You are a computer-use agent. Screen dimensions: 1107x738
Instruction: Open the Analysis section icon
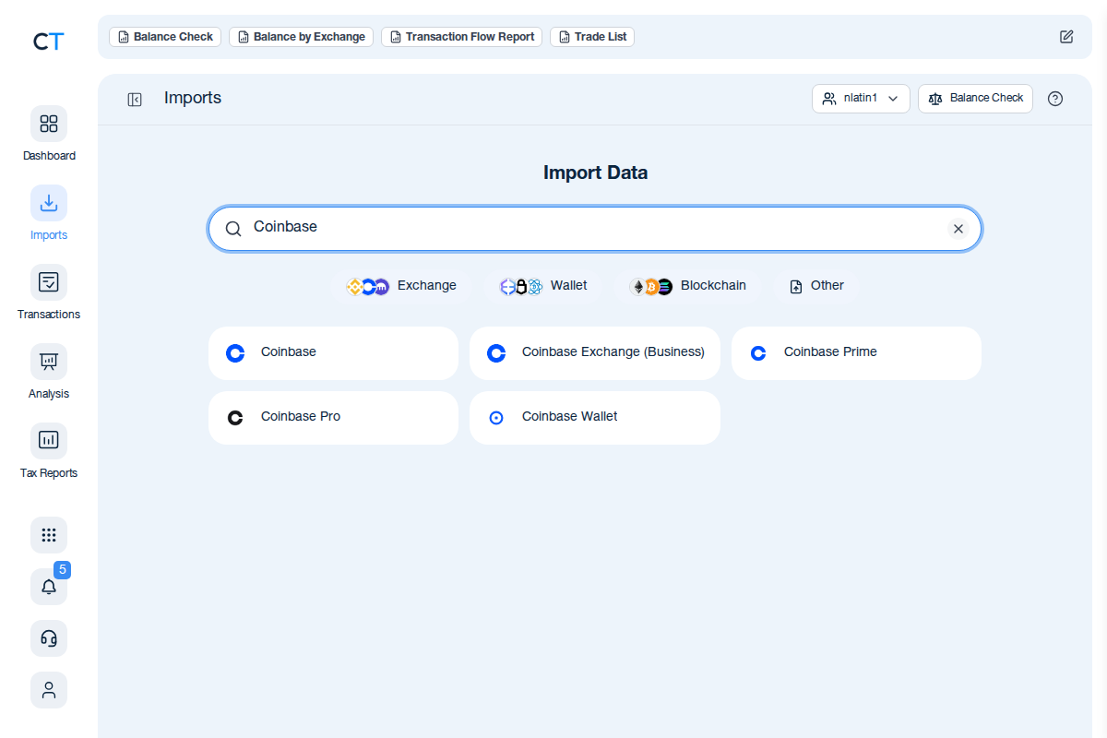tap(49, 362)
